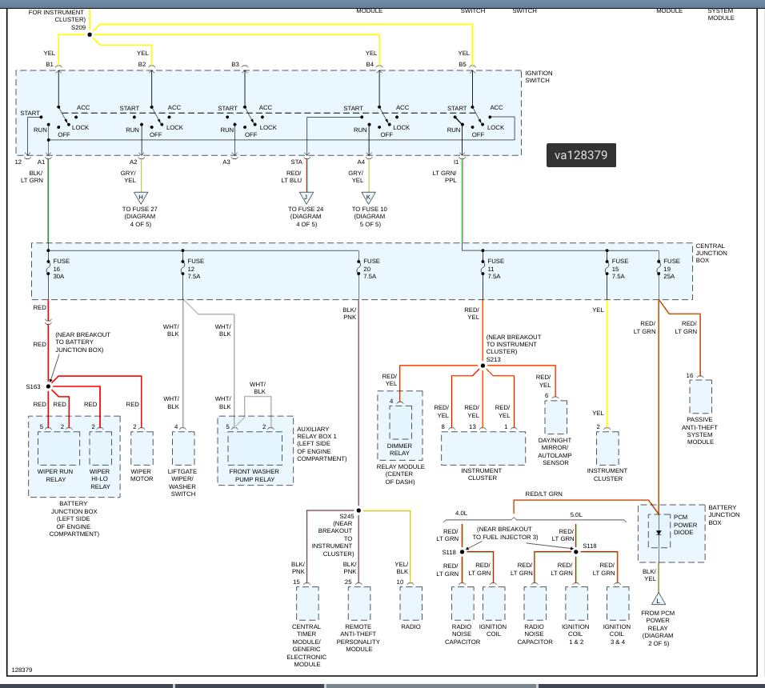Click the S209 splice dot
The height and width of the screenshot is (688, 765).
coord(90,34)
